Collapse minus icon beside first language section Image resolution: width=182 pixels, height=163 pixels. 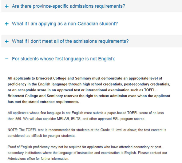7,59
